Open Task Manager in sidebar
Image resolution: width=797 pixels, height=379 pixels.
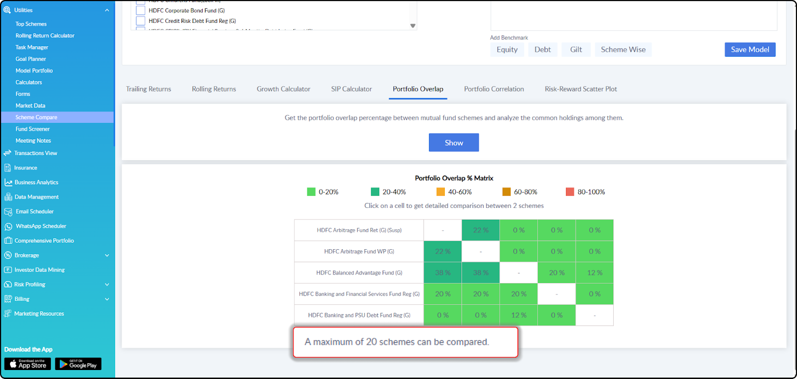pos(32,47)
